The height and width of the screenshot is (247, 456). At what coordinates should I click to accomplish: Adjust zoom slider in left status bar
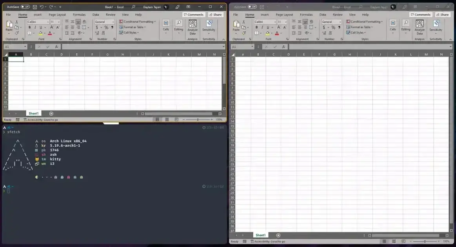[198, 120]
